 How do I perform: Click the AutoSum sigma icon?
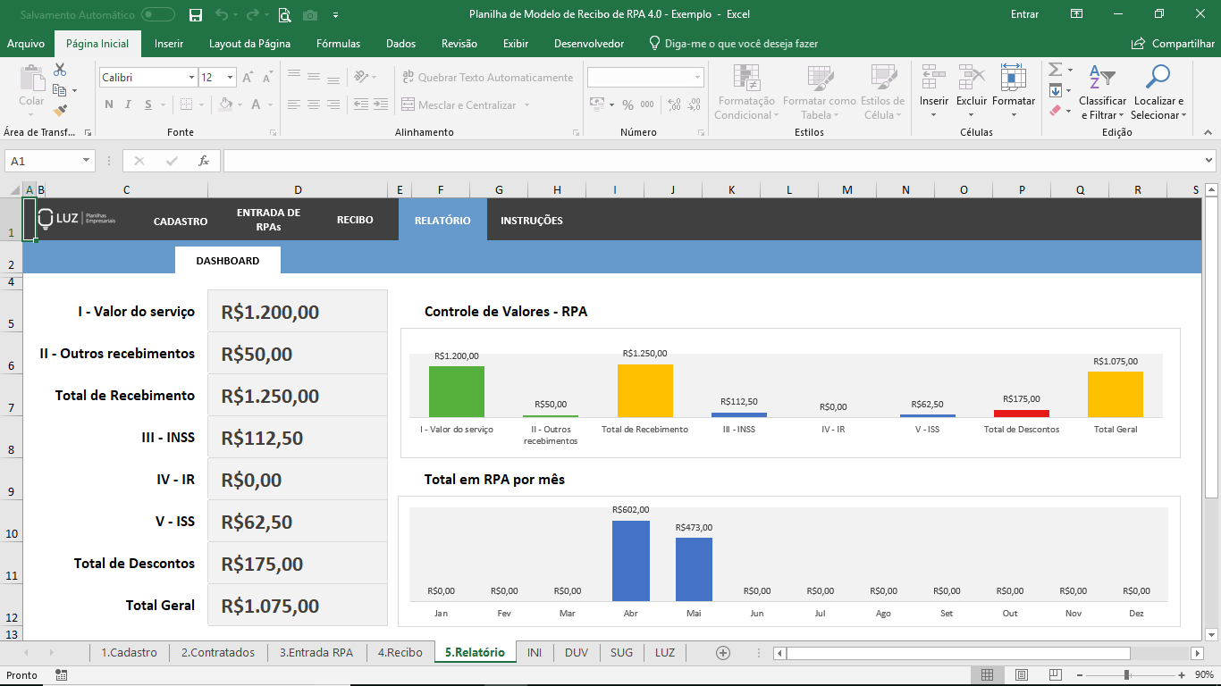coord(1055,70)
